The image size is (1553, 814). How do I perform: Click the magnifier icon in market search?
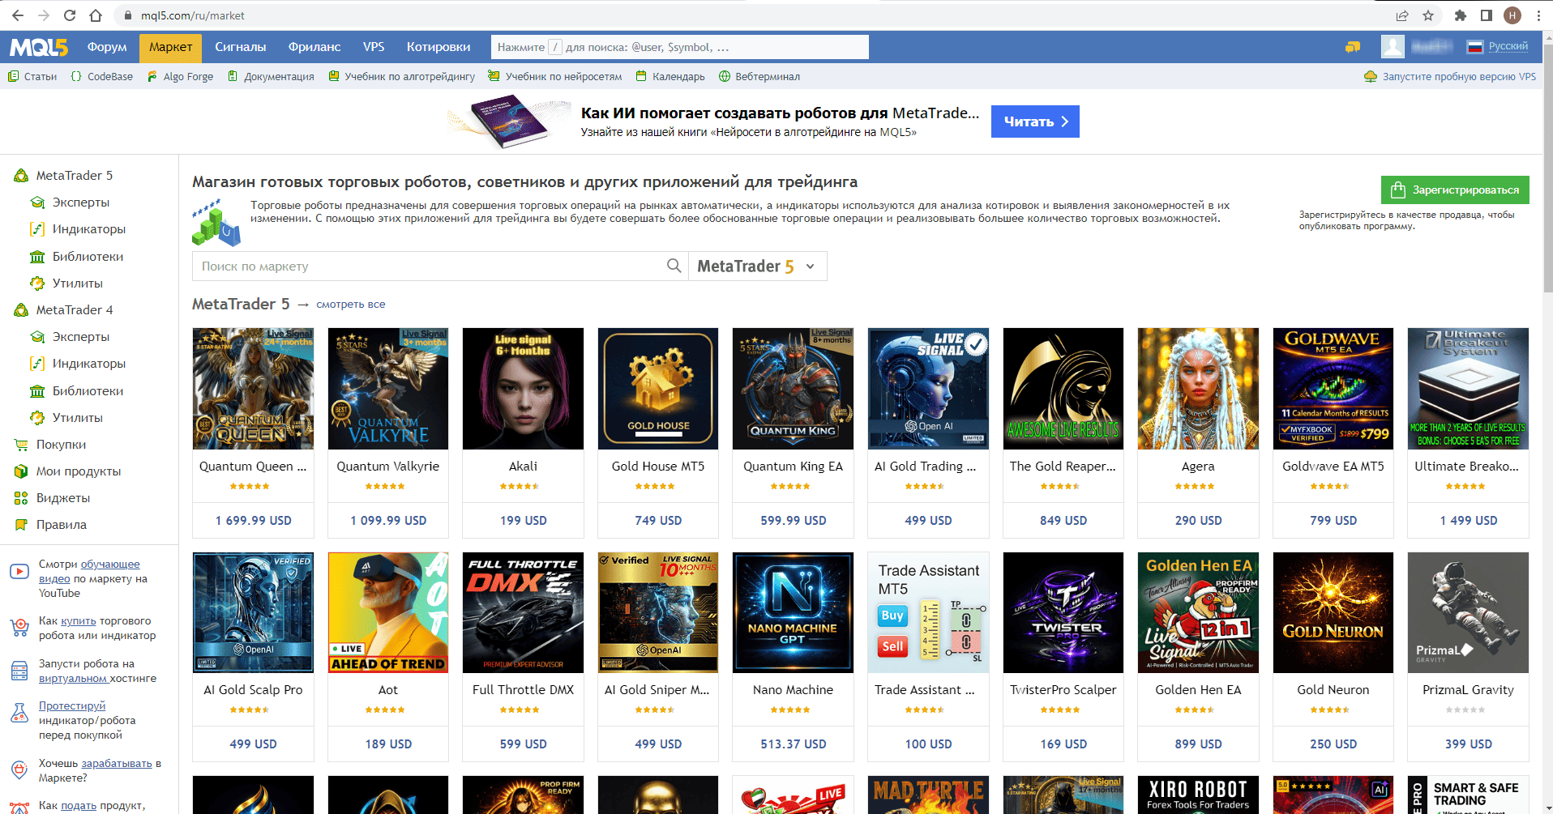[x=674, y=266]
